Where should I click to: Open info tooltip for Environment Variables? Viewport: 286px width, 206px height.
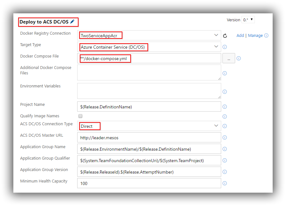click(x=225, y=92)
